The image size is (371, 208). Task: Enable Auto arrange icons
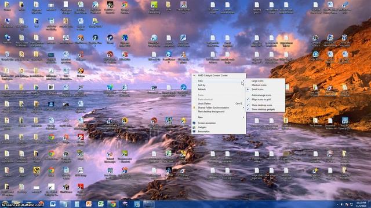(265, 95)
